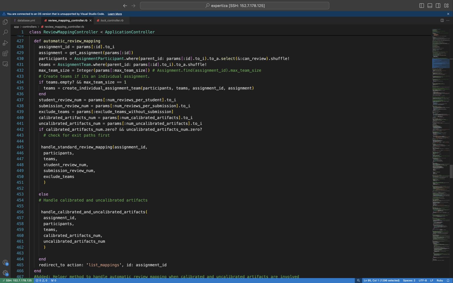The width and height of the screenshot is (453, 283).
Task: Click warning triangle icon in notification banner
Action: (4, 14)
